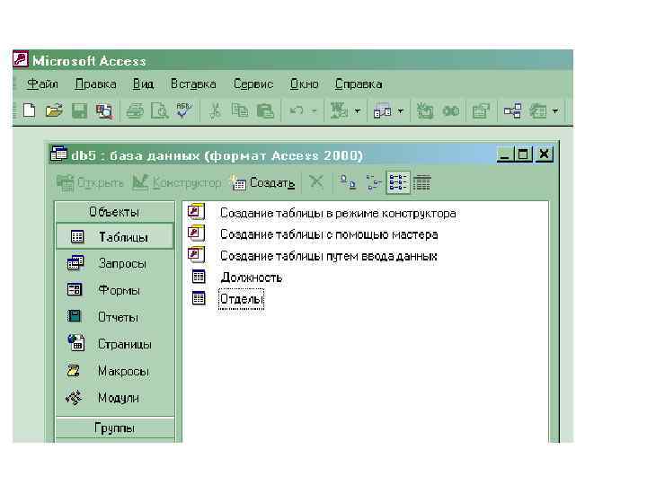Open the Сервис menu
Image resolution: width=647 pixels, height=485 pixels.
(253, 84)
